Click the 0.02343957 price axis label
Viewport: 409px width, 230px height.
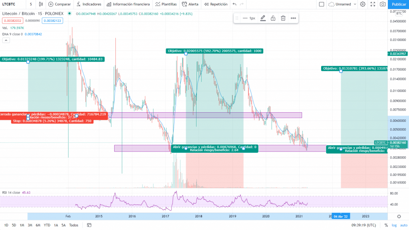click(397, 54)
